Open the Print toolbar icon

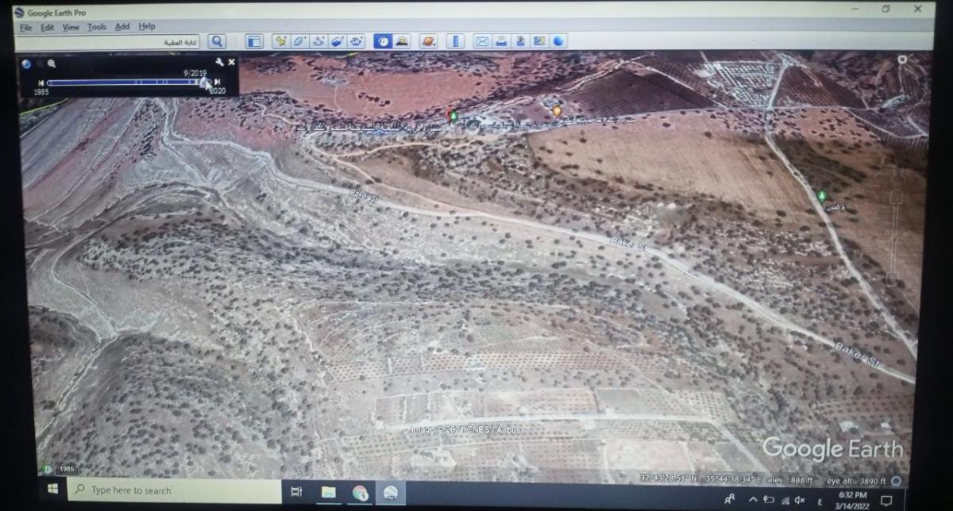(x=500, y=41)
